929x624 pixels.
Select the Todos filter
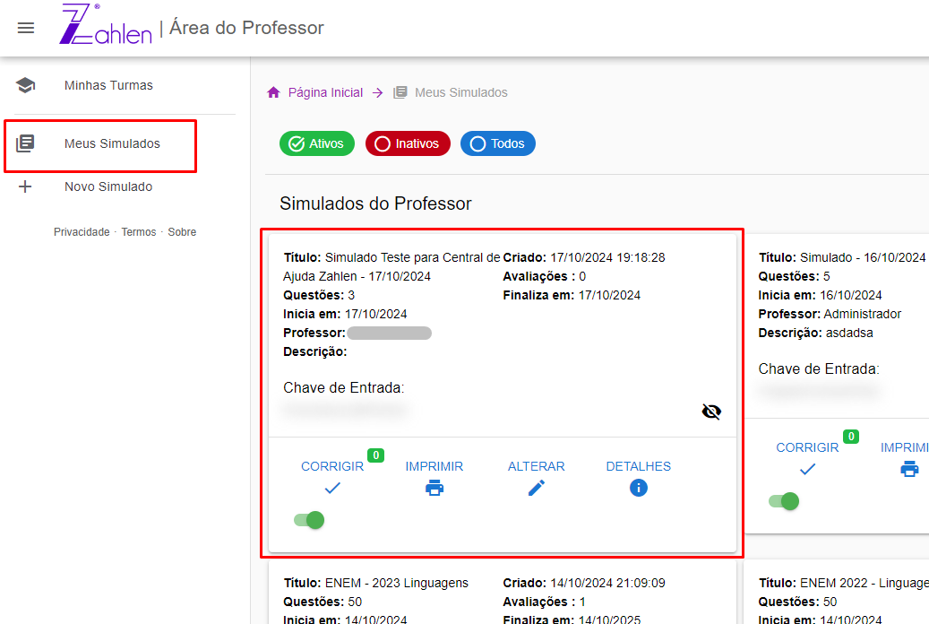[498, 143]
